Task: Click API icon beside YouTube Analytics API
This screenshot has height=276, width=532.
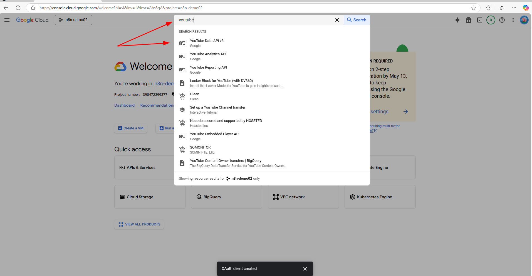Action: pyautogui.click(x=182, y=56)
